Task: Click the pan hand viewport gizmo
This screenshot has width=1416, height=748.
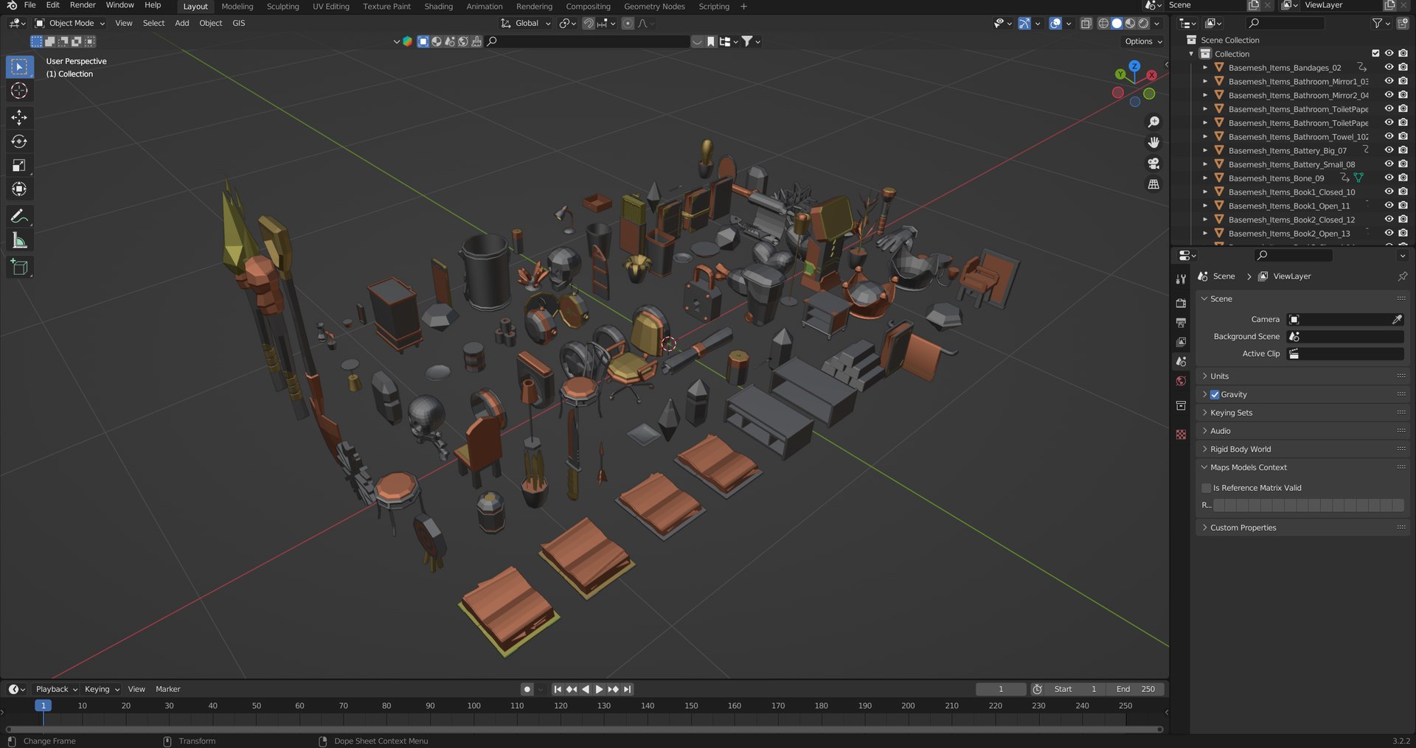Action: pos(1153,142)
